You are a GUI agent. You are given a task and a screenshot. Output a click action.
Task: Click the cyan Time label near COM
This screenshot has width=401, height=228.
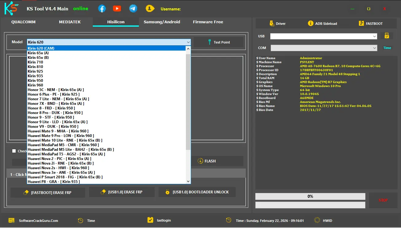387,48
